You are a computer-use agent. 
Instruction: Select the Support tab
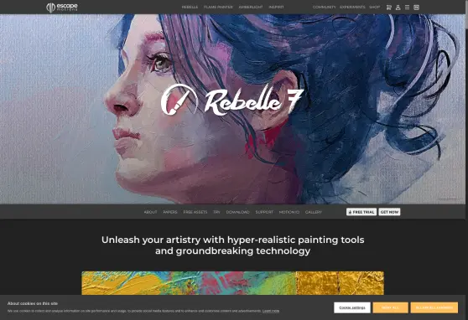click(264, 212)
